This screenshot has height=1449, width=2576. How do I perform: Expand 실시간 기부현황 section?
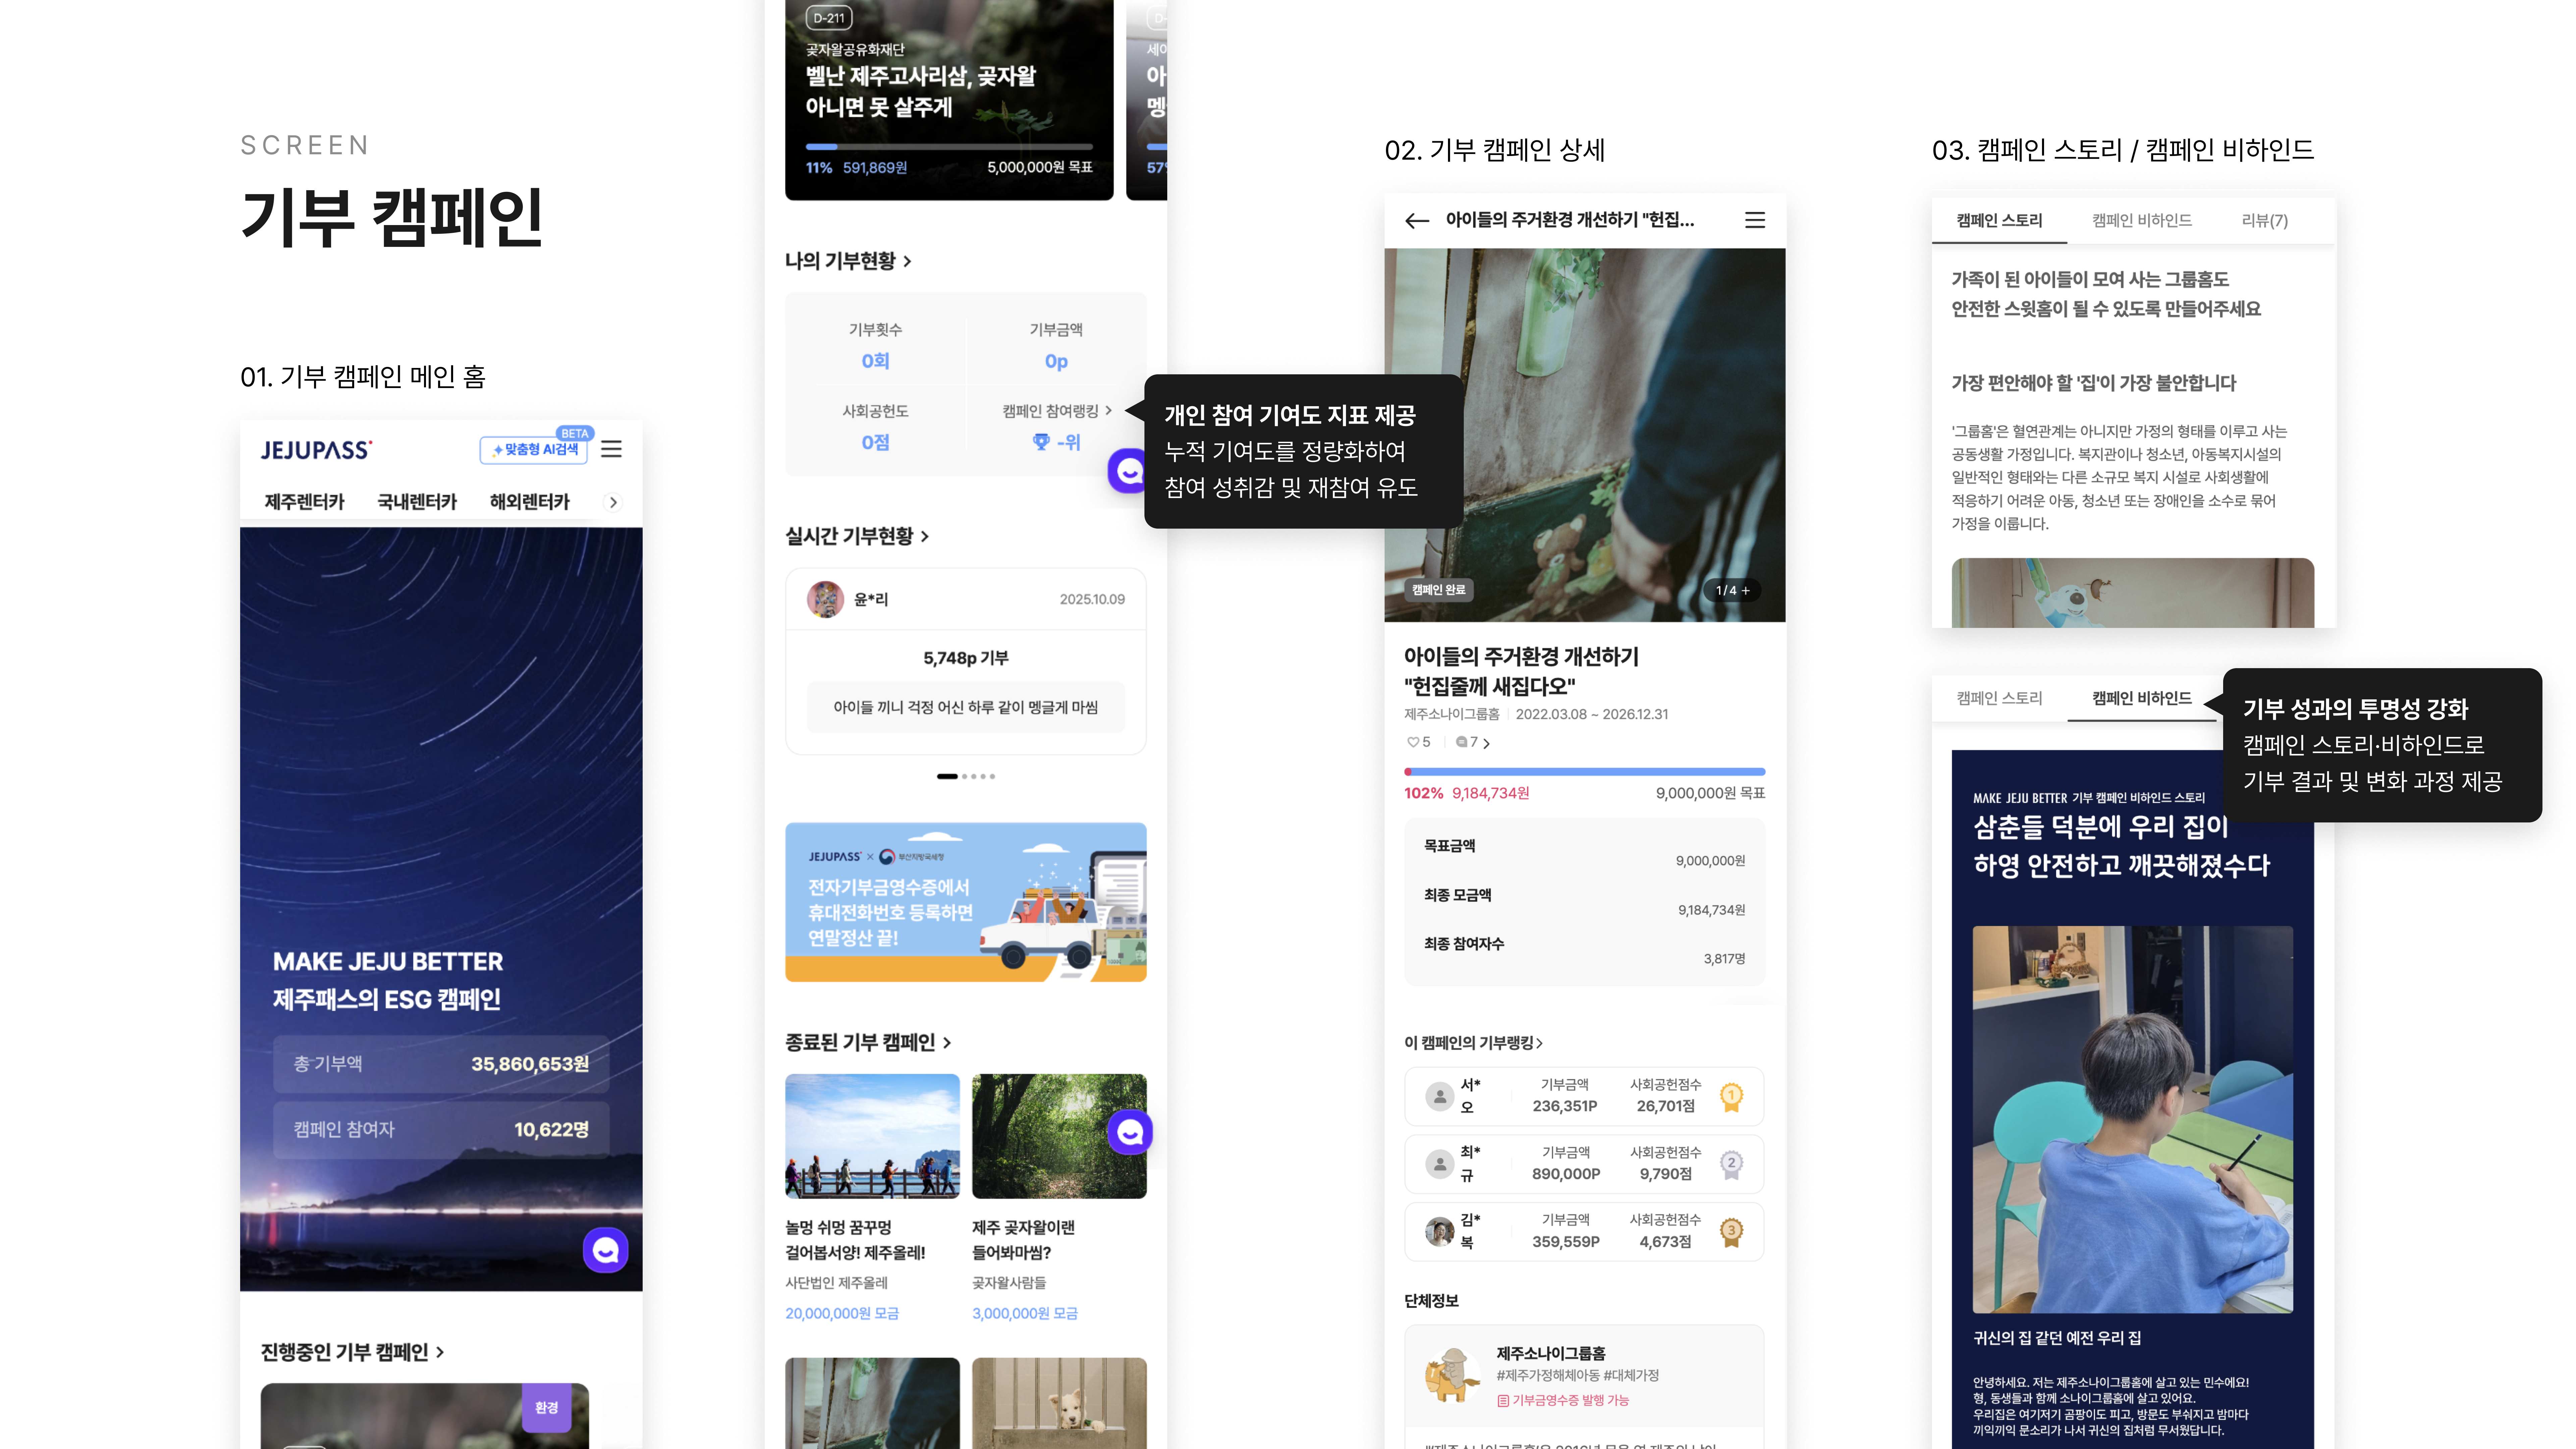point(857,536)
